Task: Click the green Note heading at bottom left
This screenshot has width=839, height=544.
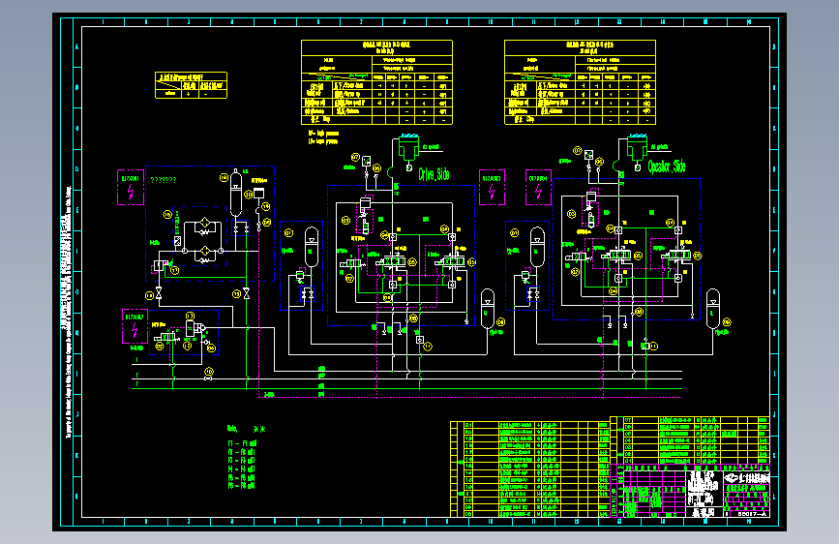Action: coord(232,429)
